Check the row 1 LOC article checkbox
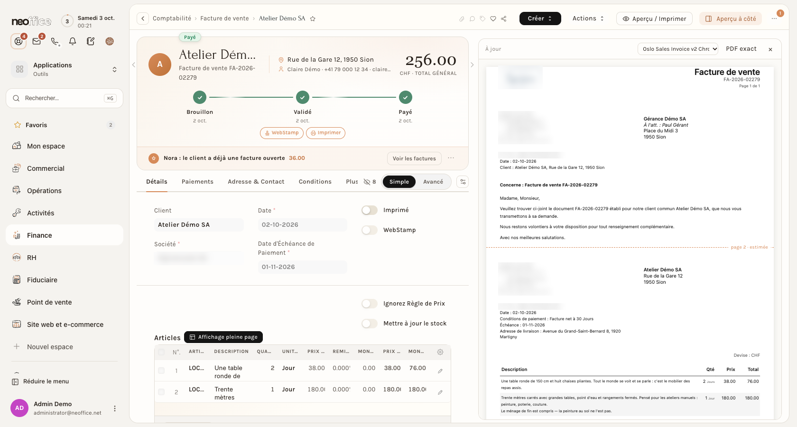This screenshot has height=427, width=797. [x=161, y=371]
